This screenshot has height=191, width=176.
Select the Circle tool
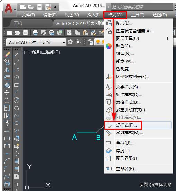17,100
